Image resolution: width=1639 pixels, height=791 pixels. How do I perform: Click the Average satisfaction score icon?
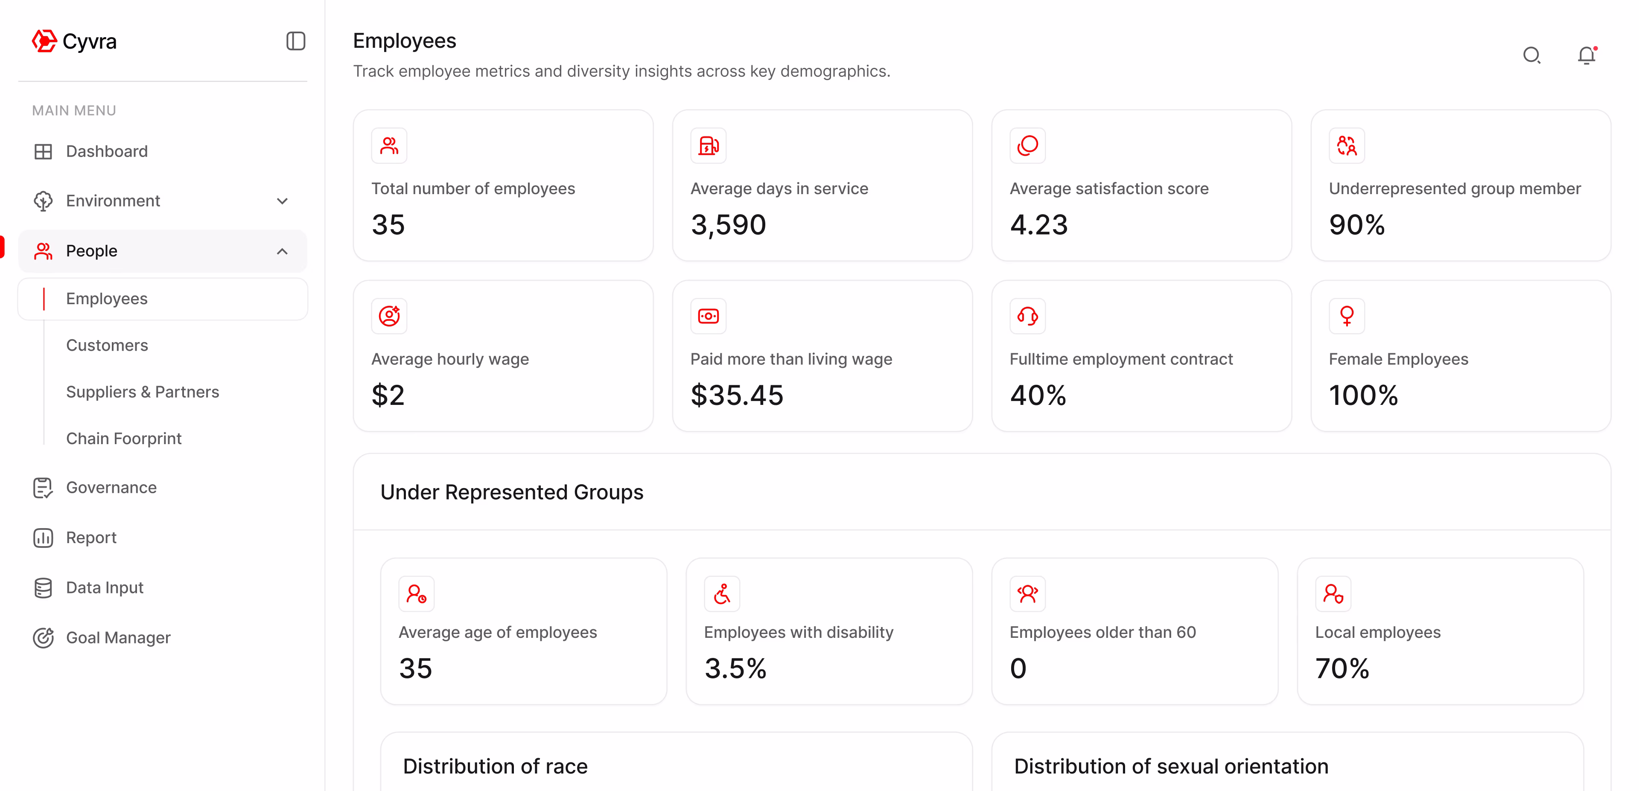point(1027,145)
